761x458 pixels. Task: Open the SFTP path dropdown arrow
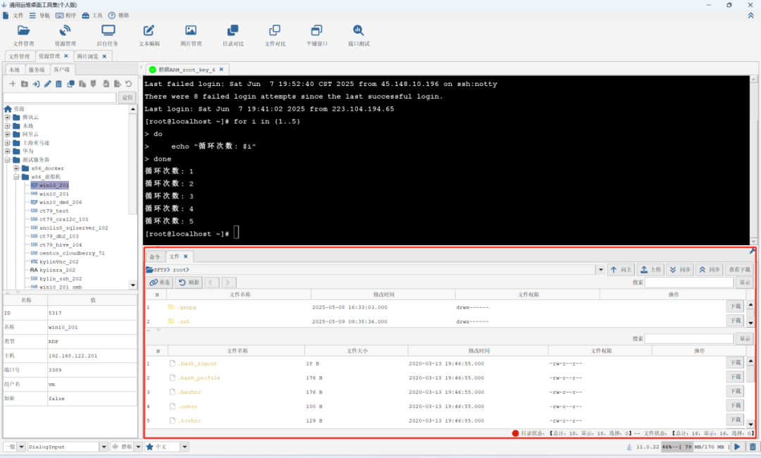pyautogui.click(x=601, y=270)
